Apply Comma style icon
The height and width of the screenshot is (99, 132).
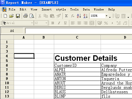coord(112,23)
